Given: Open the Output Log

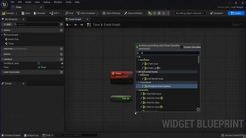Looking at the screenshot, I should (x=31, y=135).
